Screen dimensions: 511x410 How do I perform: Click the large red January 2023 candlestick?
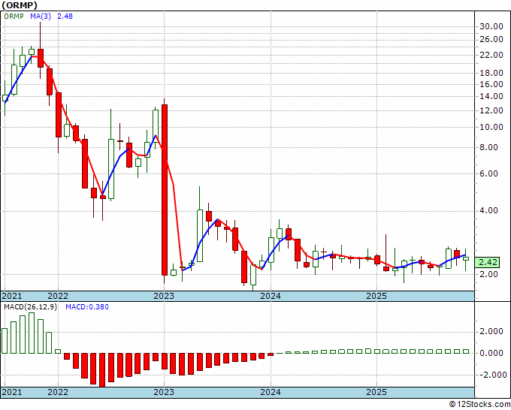(165, 190)
